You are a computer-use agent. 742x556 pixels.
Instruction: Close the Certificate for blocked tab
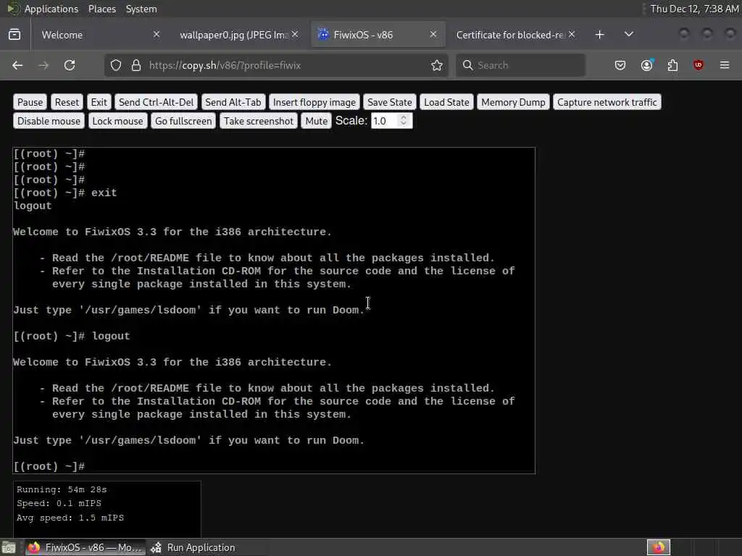click(572, 35)
